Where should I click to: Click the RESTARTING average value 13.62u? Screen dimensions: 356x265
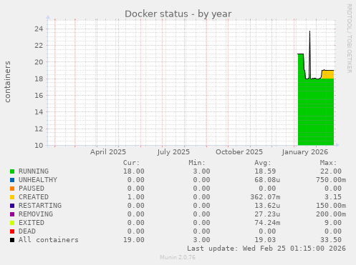click(267, 206)
